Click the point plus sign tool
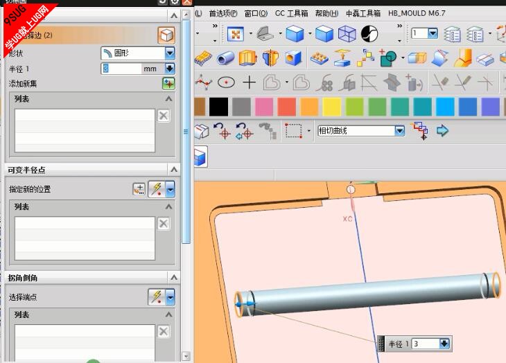This screenshot has height=363, width=506. point(249,82)
